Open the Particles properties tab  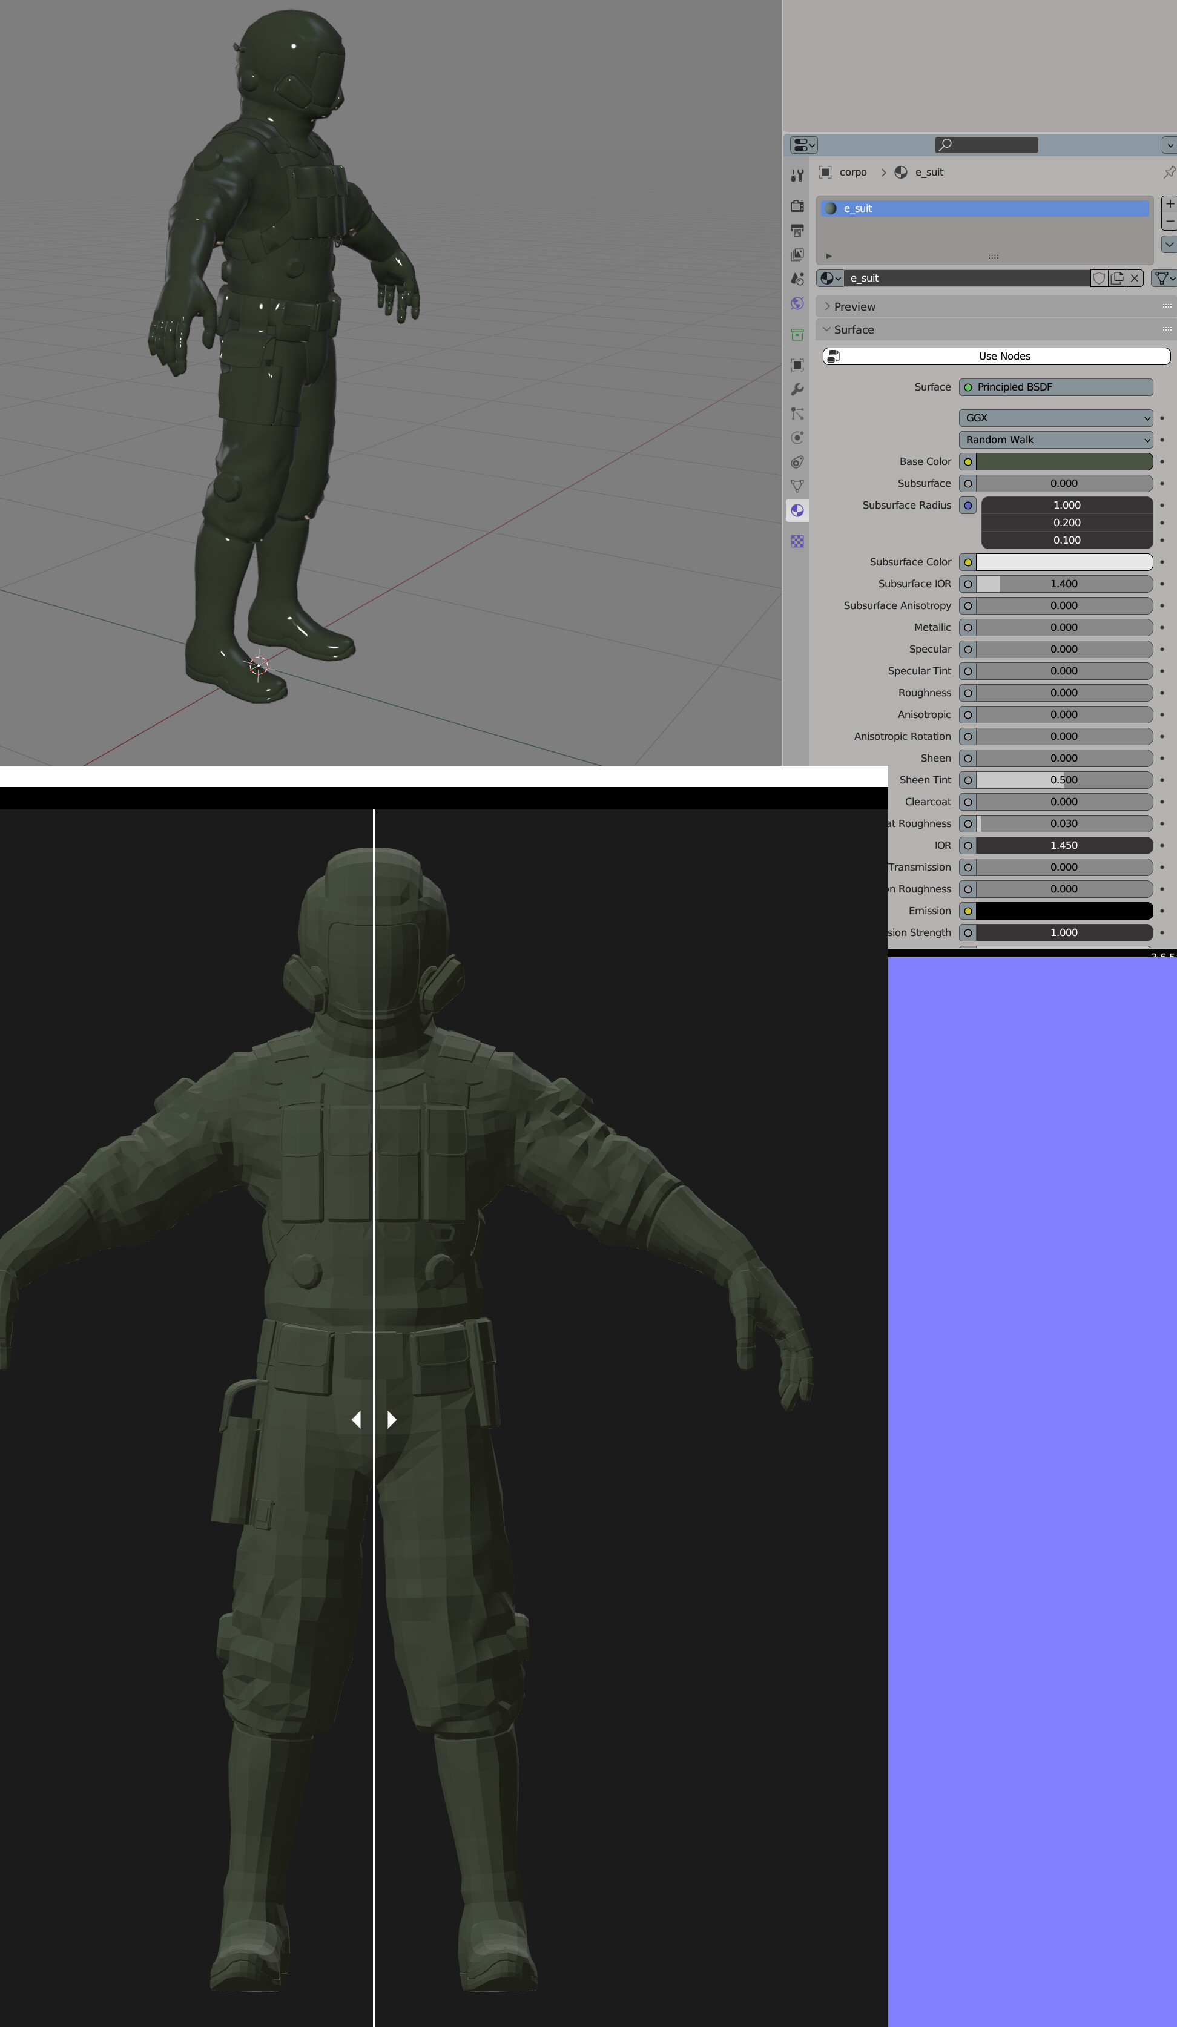pyautogui.click(x=797, y=414)
